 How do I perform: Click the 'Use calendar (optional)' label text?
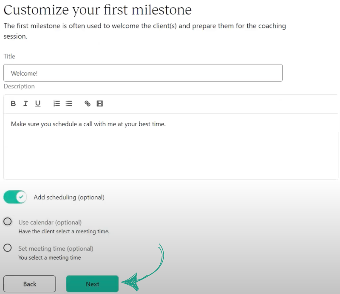click(50, 222)
